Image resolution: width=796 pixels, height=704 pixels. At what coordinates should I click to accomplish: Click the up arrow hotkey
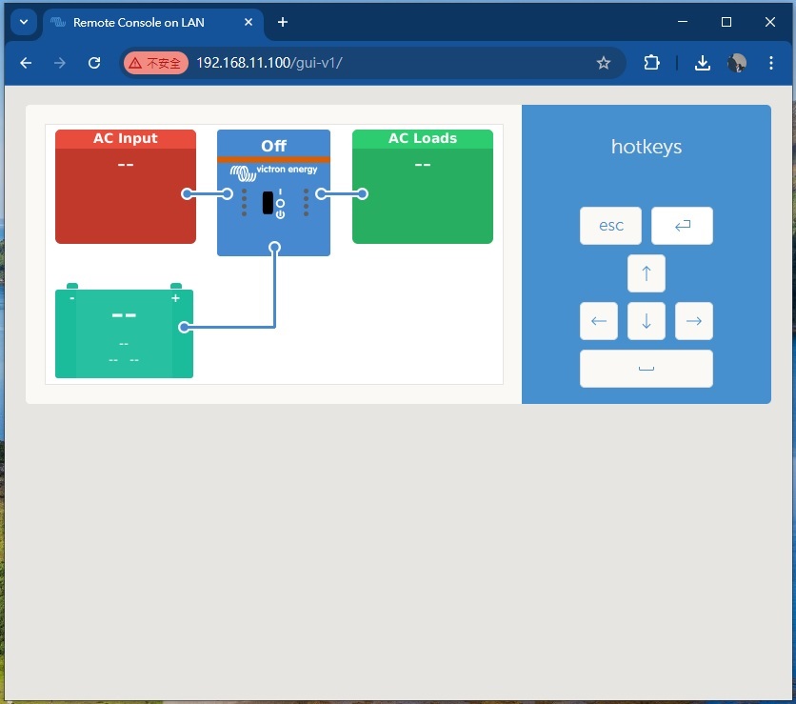point(646,273)
